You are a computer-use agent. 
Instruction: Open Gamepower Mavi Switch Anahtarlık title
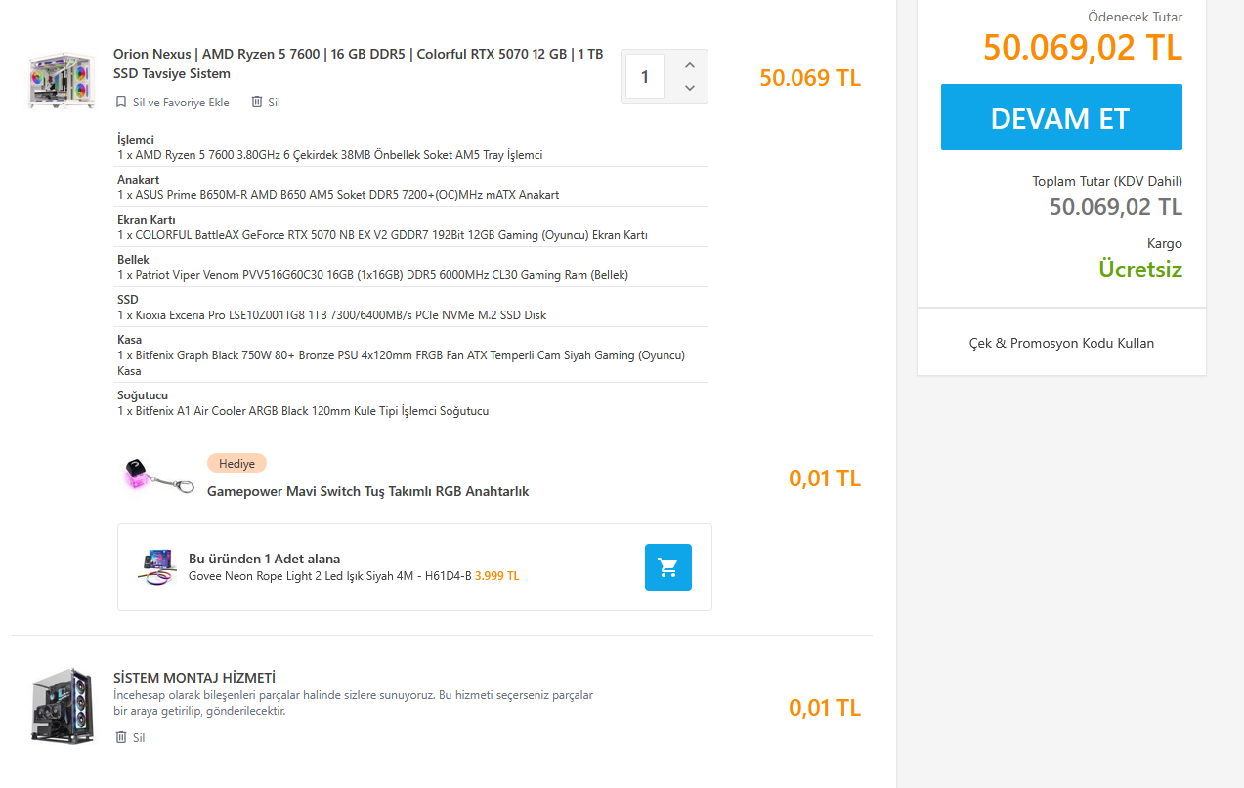click(367, 491)
